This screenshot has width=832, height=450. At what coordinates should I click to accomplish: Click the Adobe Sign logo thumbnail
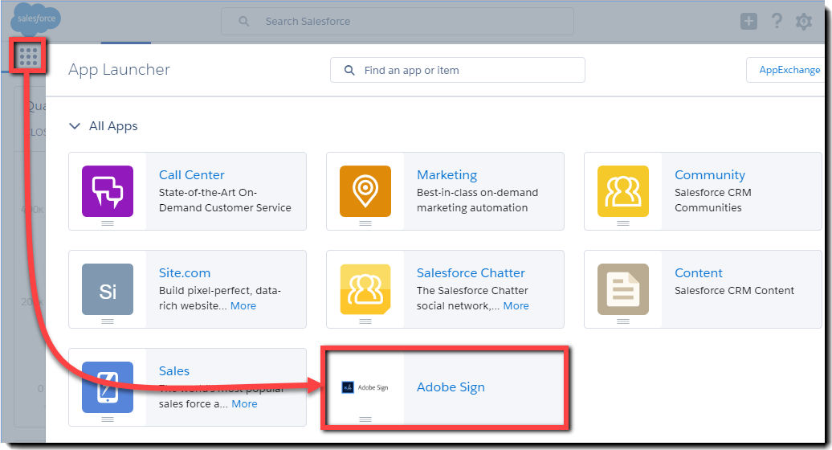coord(365,387)
